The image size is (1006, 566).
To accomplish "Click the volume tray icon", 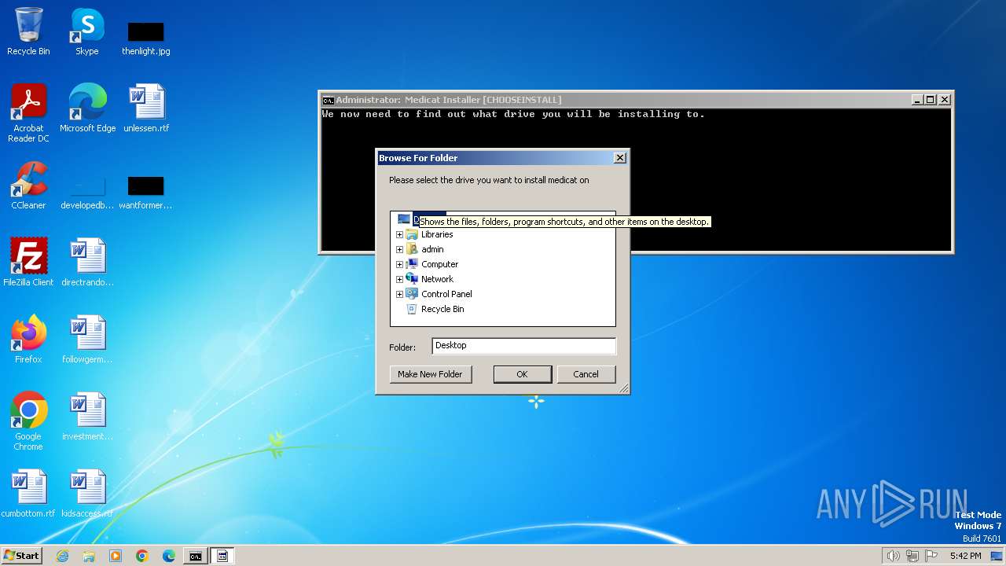I will 893,556.
